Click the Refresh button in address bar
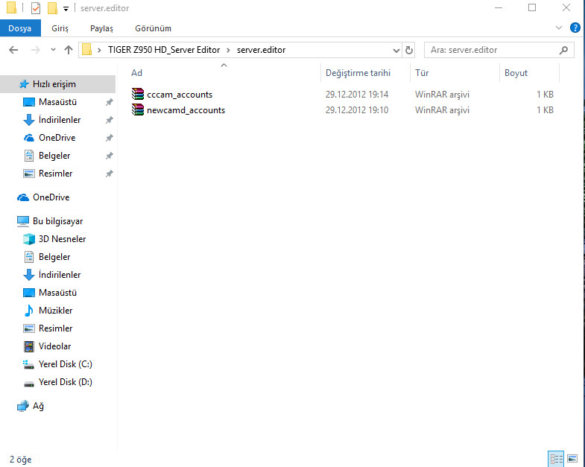 408,50
